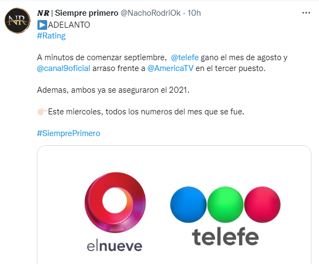Click the pointing hand emoji
Image resolution: width=319 pixels, height=264 pixels.
click(42, 112)
